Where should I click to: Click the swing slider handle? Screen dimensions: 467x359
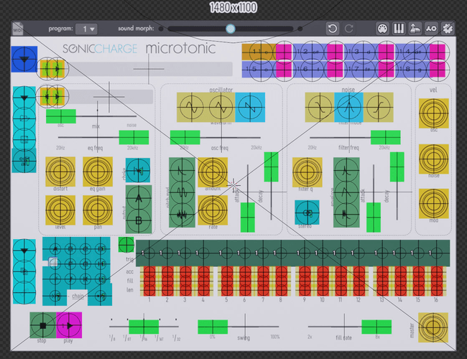pyautogui.click(x=213, y=327)
